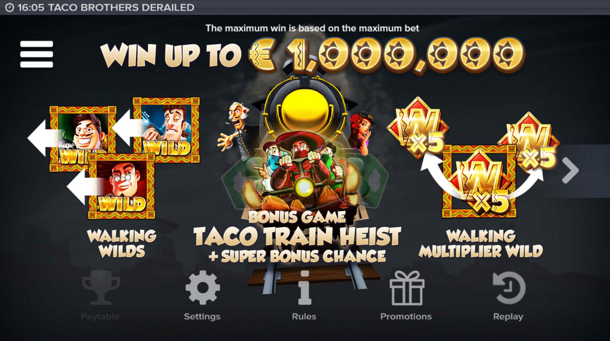The image size is (610, 341).
Task: Click the Walking Wilds label
Action: coord(121,243)
